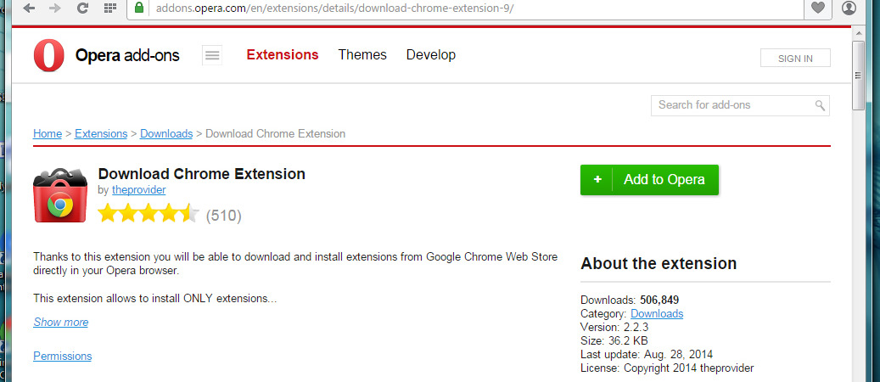Expand description with Show more
This screenshot has width=880, height=382.
point(60,323)
